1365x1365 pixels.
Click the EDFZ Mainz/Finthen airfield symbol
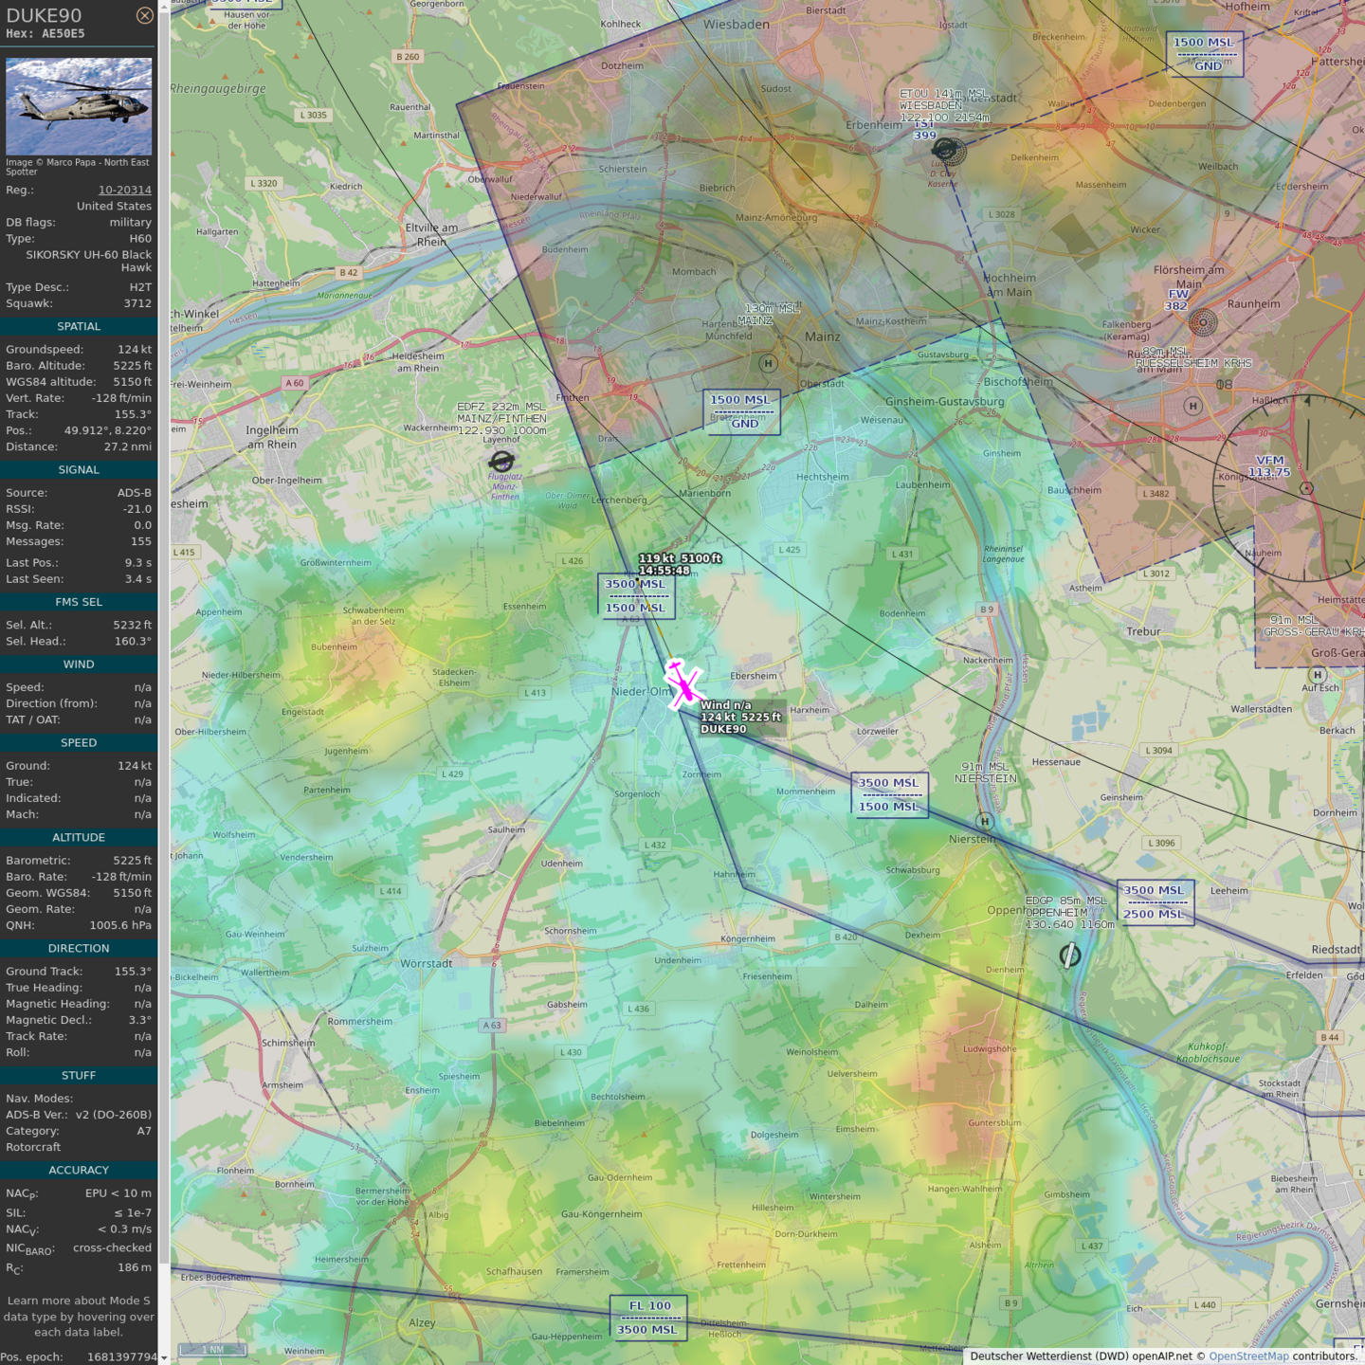[x=501, y=462]
